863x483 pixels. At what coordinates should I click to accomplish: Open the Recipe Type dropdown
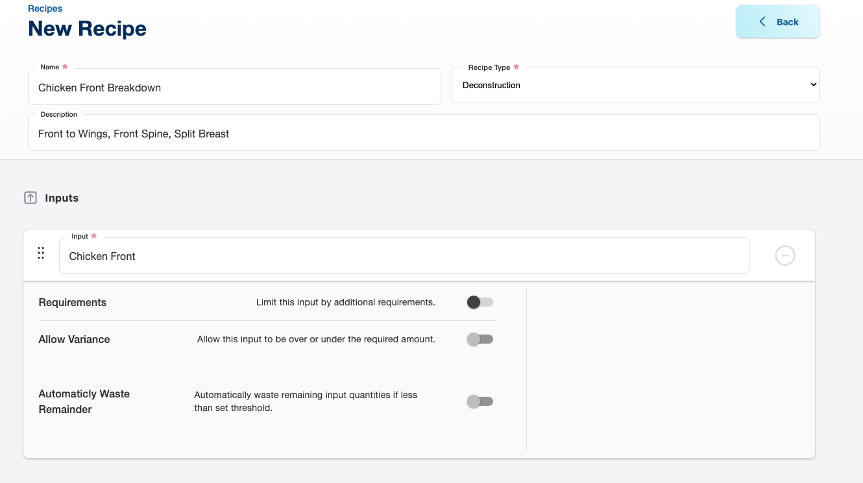pos(635,85)
